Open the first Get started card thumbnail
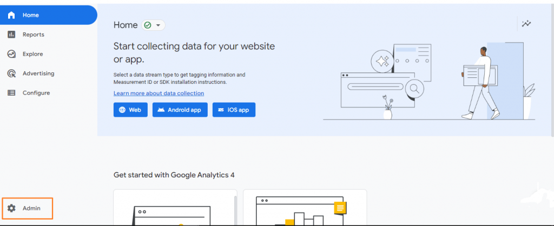Image resolution: width=554 pixels, height=226 pixels. (x=175, y=208)
